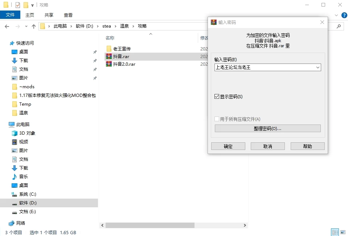348x236 pixels.
Task: Click the back navigation arrow
Action: (7, 27)
